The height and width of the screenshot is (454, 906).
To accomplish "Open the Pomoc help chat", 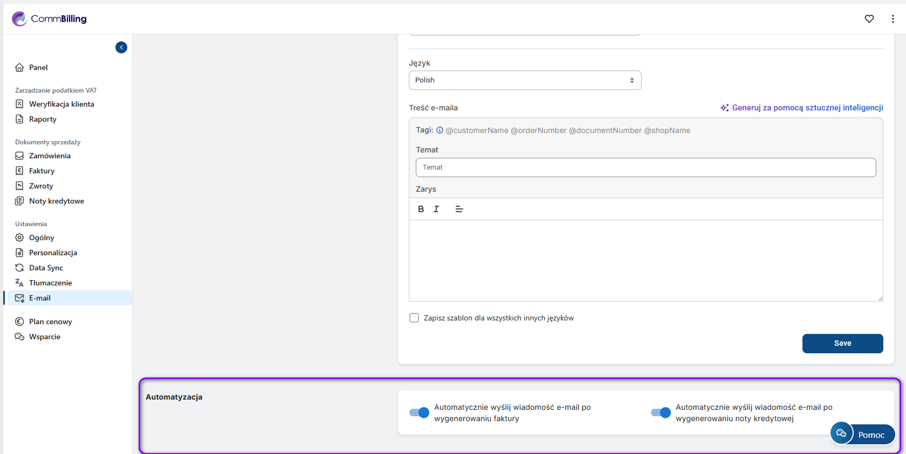I will (x=862, y=434).
